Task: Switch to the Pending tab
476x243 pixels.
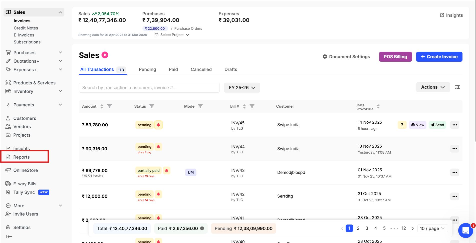Action: (147, 69)
